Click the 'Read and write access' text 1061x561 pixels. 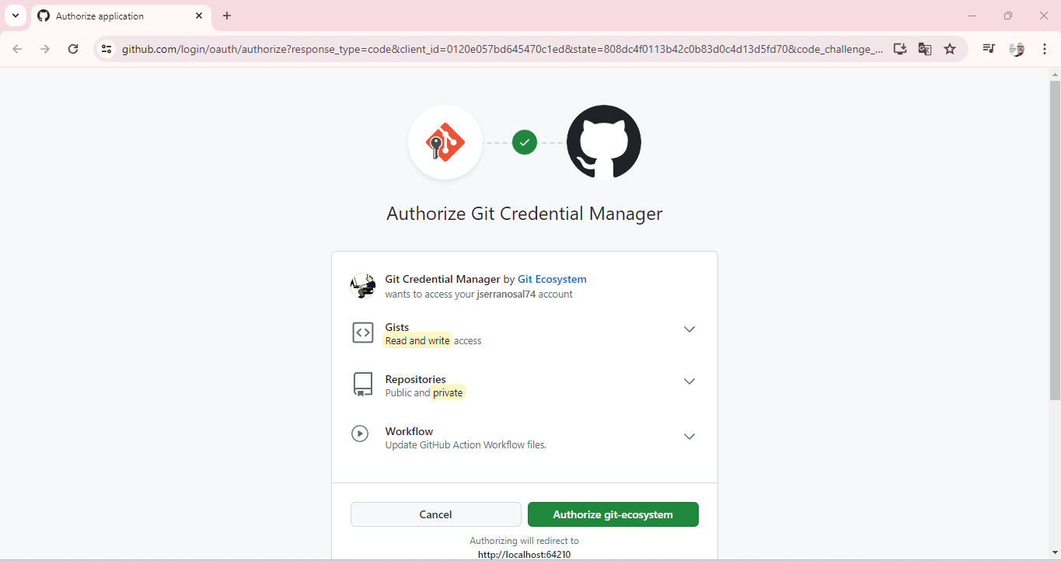pos(434,340)
